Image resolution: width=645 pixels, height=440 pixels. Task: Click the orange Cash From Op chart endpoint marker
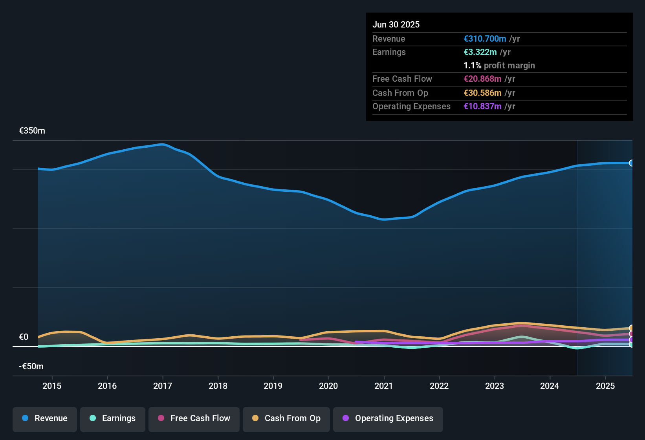pyautogui.click(x=631, y=328)
